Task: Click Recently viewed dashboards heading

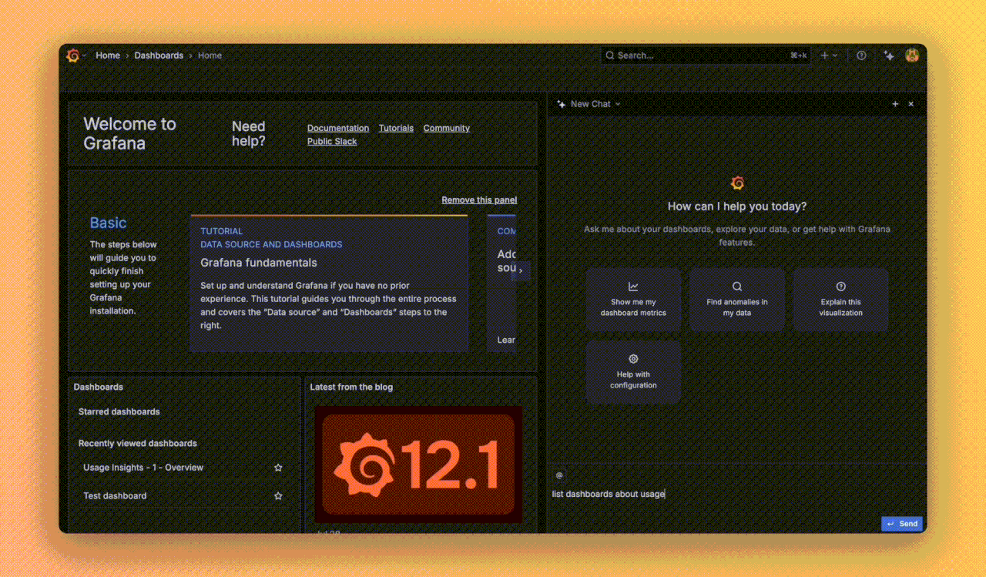Action: pos(138,444)
